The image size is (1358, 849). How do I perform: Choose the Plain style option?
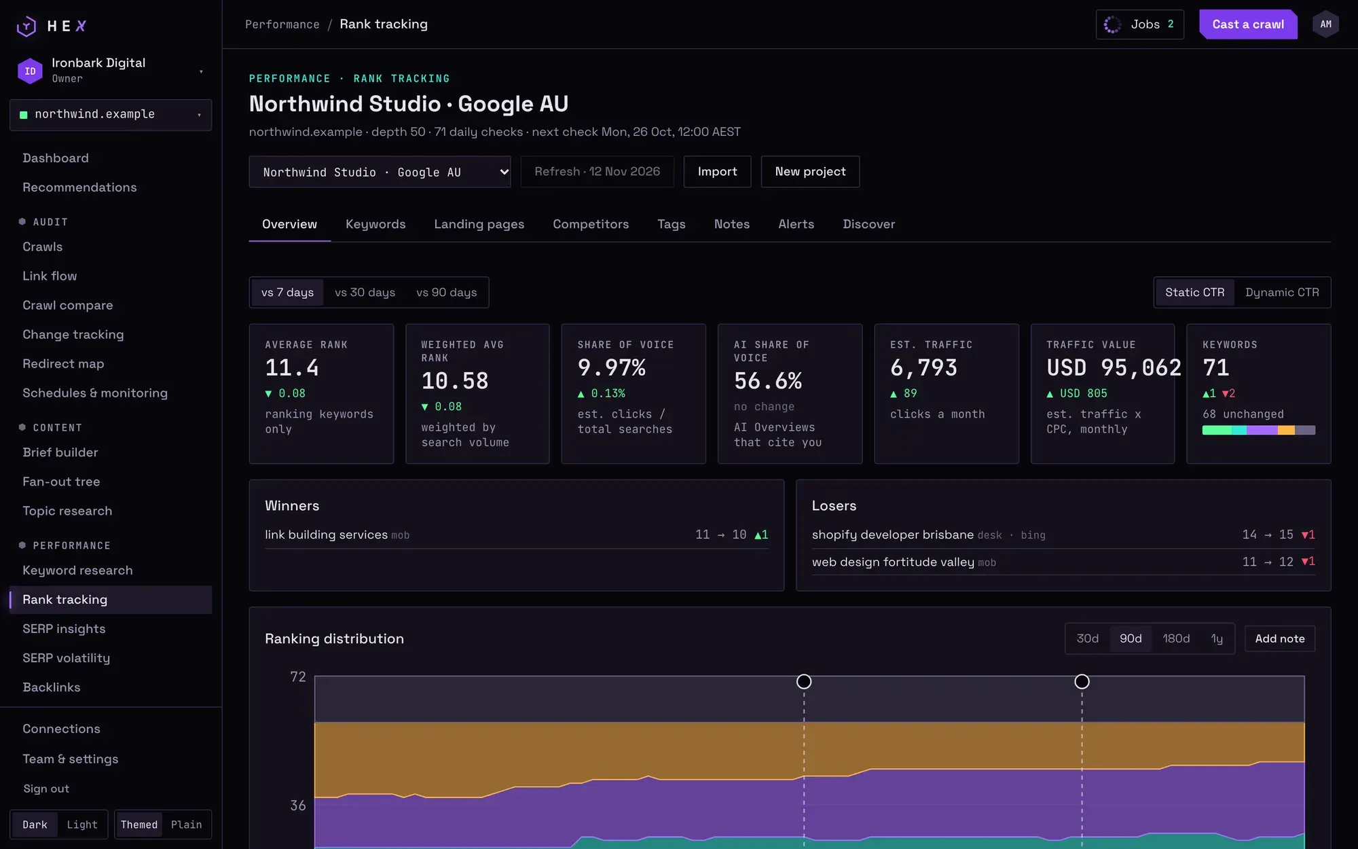click(186, 825)
